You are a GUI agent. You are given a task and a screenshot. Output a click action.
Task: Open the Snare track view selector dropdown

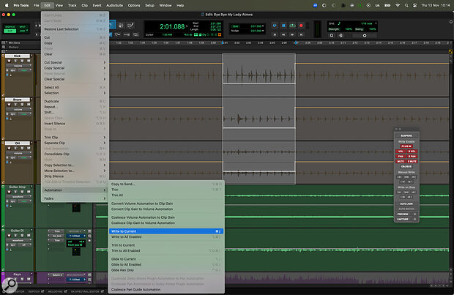(x=21, y=109)
